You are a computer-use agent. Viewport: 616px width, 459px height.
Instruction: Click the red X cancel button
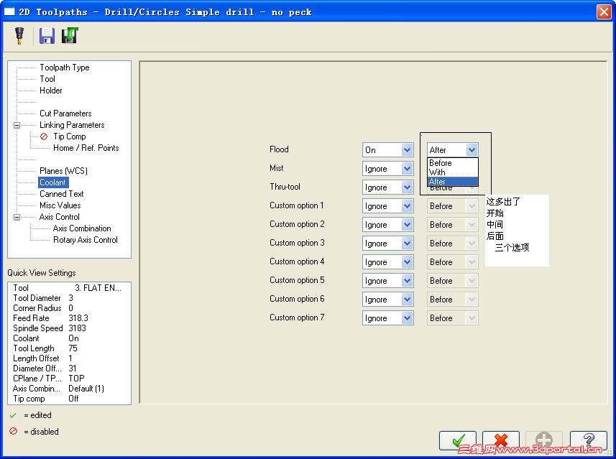[x=501, y=440]
